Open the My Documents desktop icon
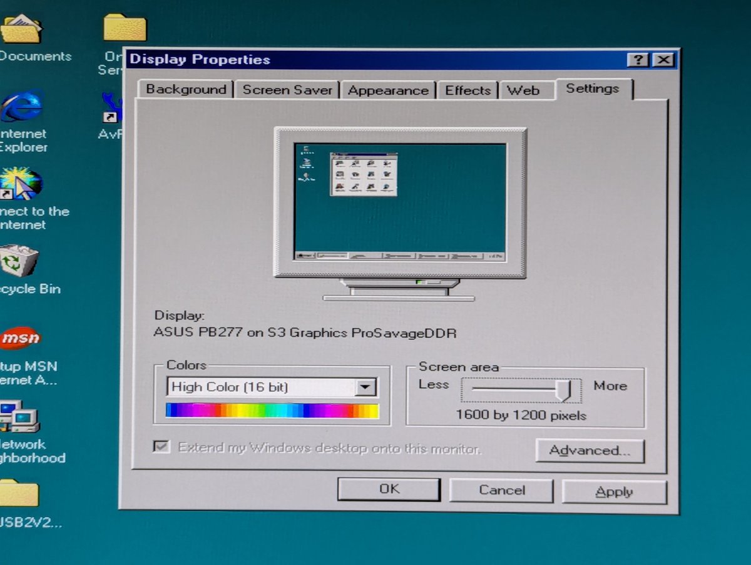751x565 pixels. click(21, 30)
